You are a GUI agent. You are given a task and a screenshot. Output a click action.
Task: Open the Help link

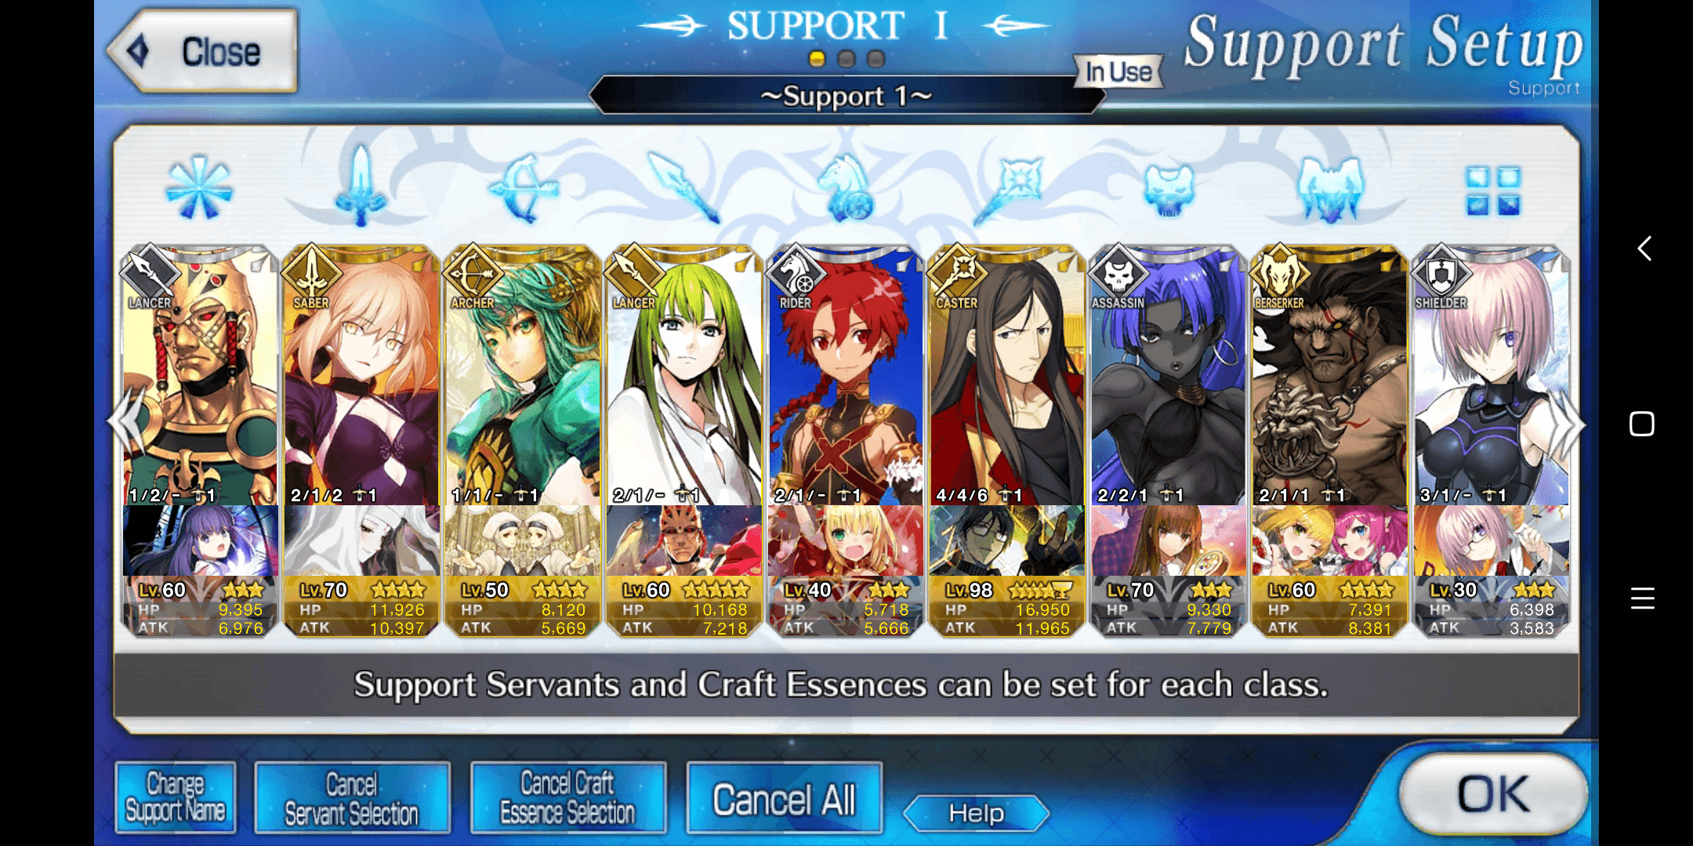coord(977,813)
